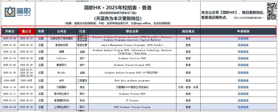
Task: Select the ARUP company cell
Action: pos(62,80)
